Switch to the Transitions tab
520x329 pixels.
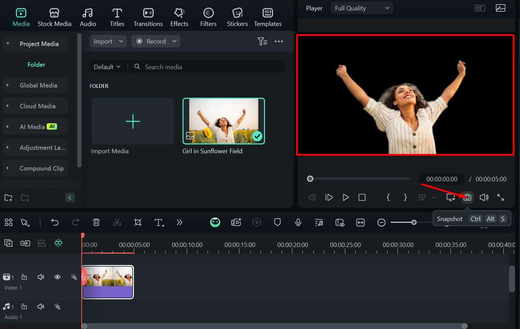(148, 17)
